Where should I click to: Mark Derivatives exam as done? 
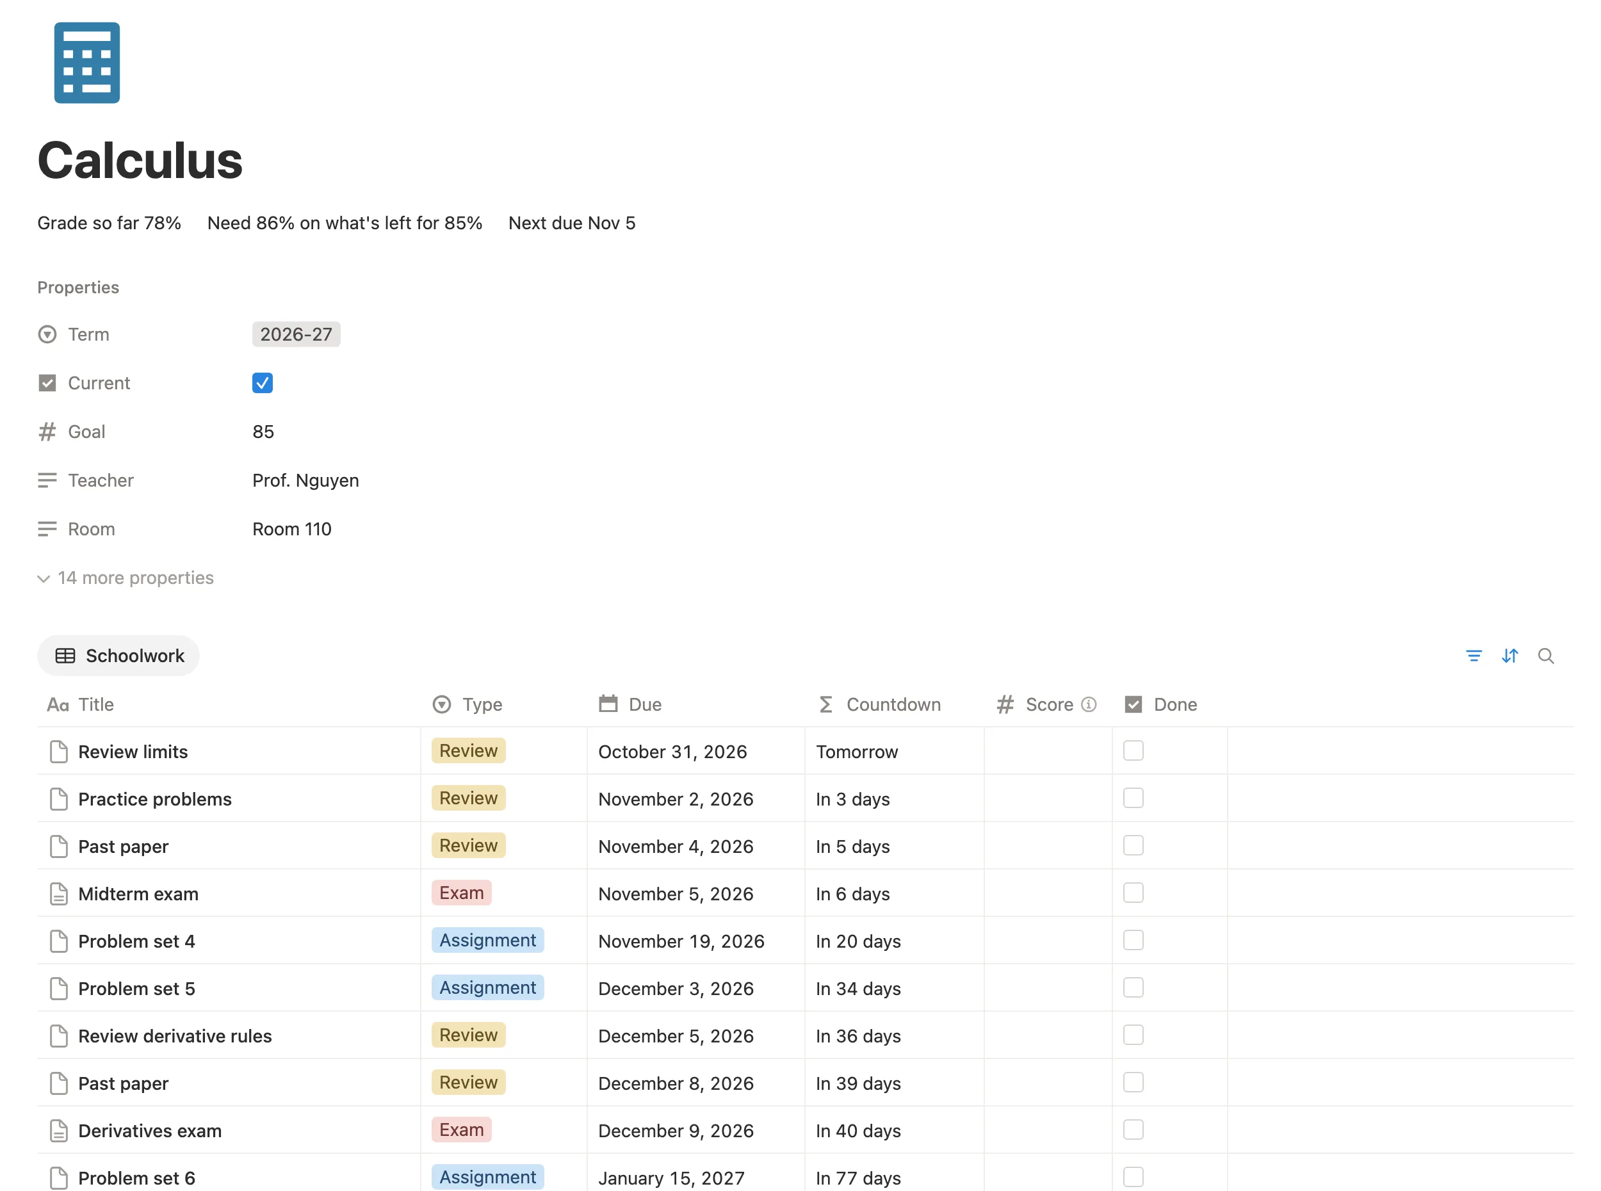1132,1130
